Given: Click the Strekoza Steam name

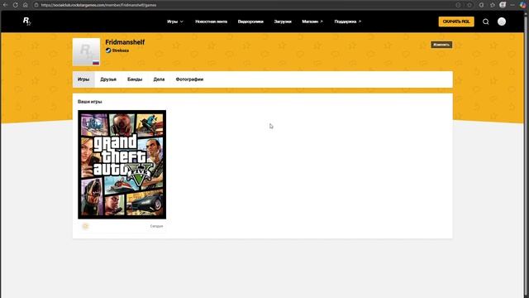Looking at the screenshot, I should [x=121, y=50].
